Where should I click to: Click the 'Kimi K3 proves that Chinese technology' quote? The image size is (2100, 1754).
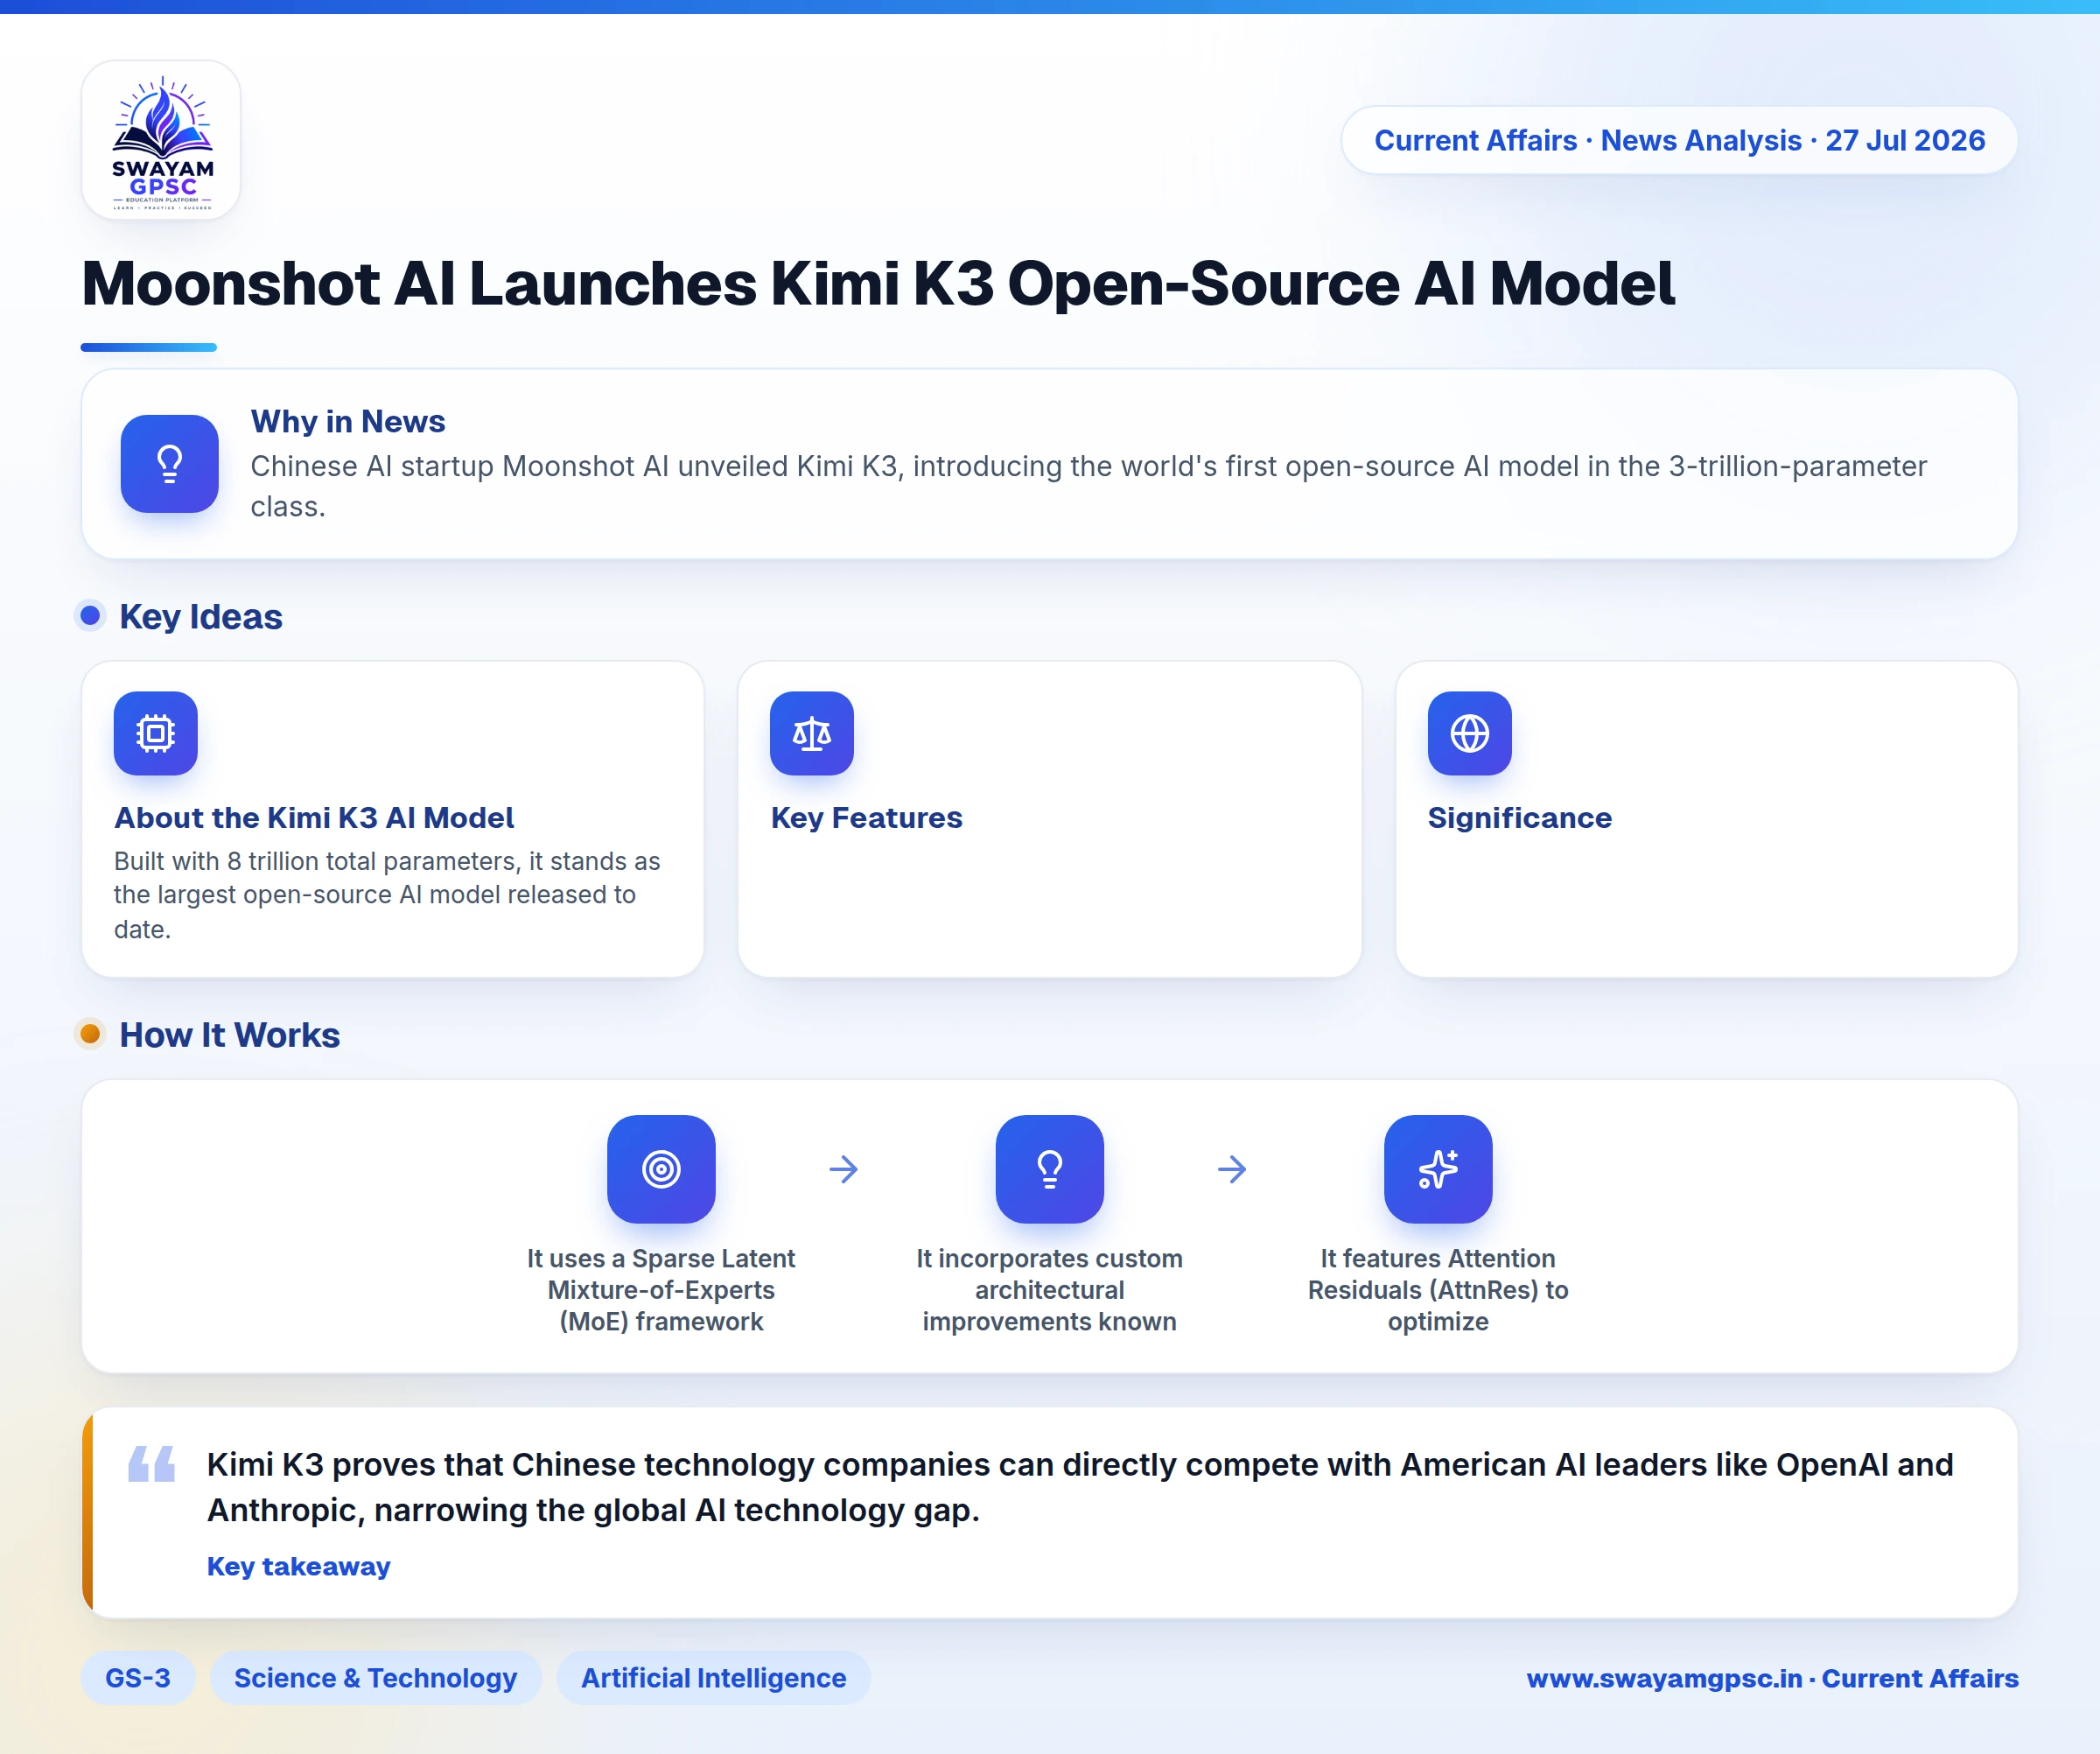[x=1080, y=1487]
